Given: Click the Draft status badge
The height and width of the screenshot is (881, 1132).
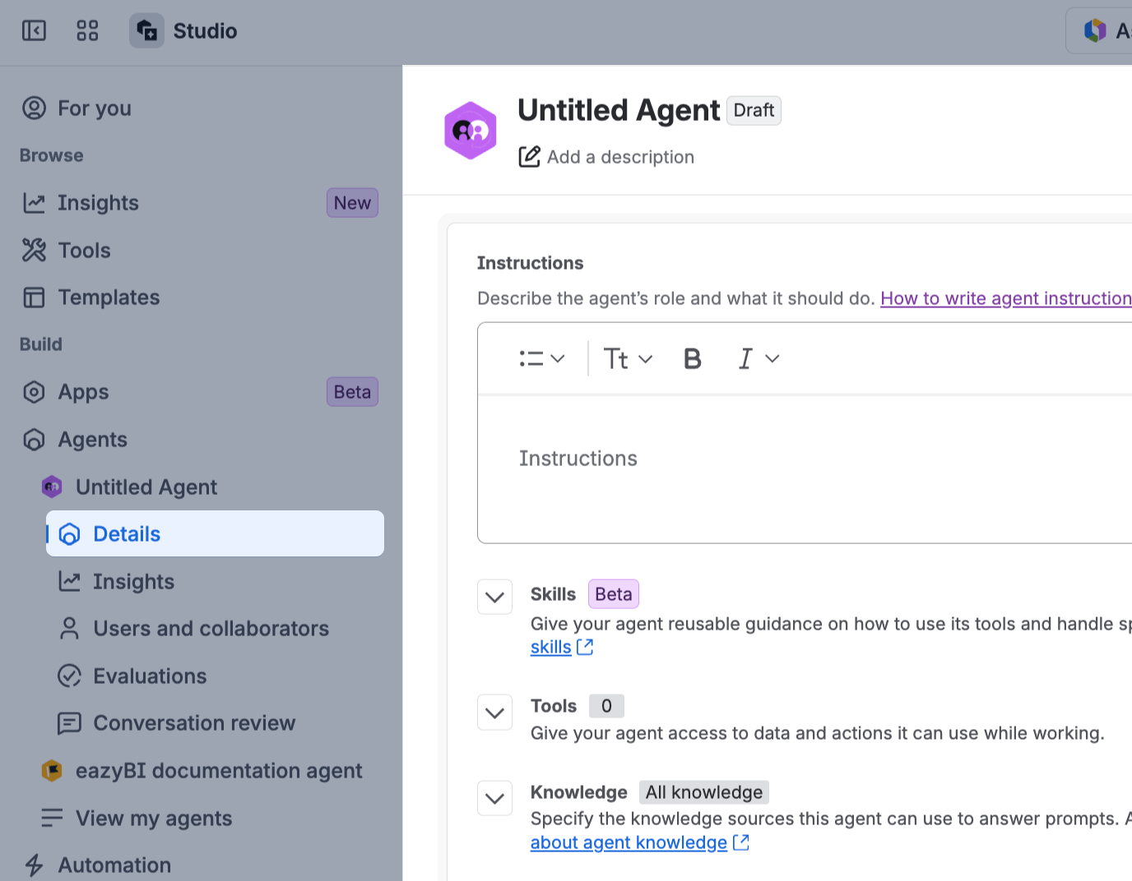Looking at the screenshot, I should pyautogui.click(x=754, y=110).
